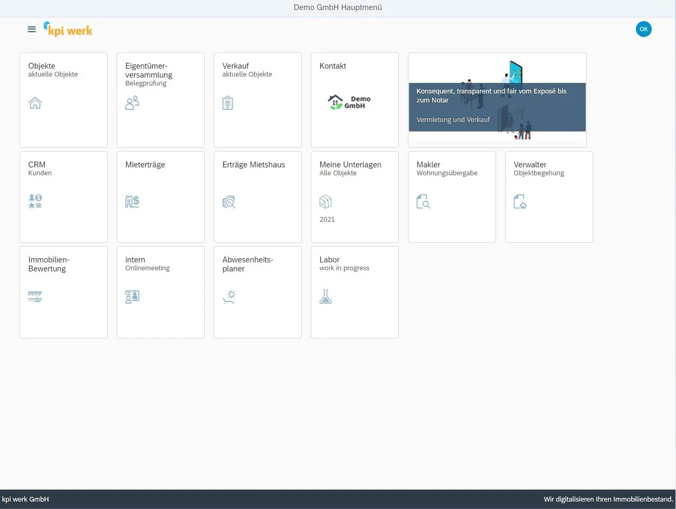Click Wohnungsübergabe subtitle text
The width and height of the screenshot is (676, 509).
(x=447, y=173)
